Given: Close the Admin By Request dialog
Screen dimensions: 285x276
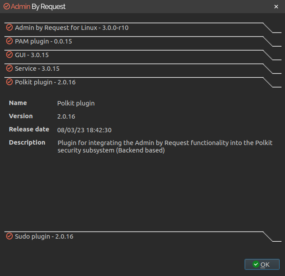Looking at the screenshot, I should click(276, 7).
